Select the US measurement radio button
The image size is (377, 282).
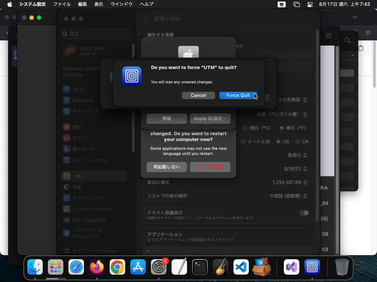278,141
